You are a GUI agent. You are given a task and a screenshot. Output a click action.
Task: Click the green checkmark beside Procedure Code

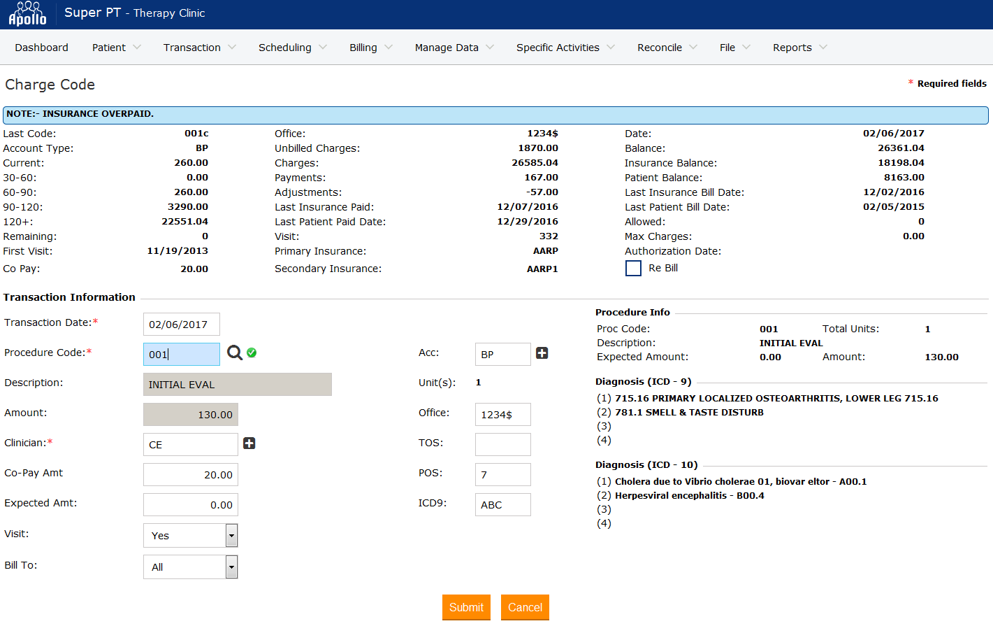[x=252, y=353]
